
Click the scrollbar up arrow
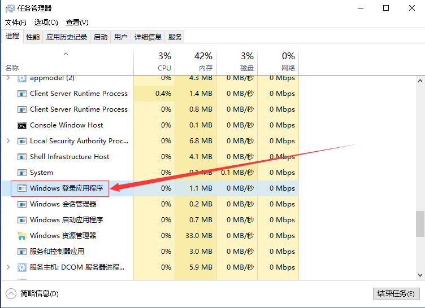pyautogui.click(x=420, y=81)
